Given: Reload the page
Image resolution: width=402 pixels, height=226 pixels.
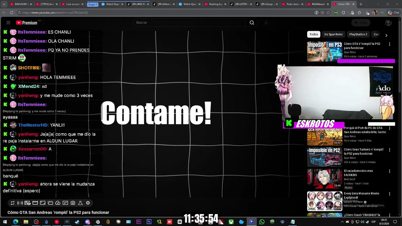Looking at the screenshot, I should click(12, 13).
